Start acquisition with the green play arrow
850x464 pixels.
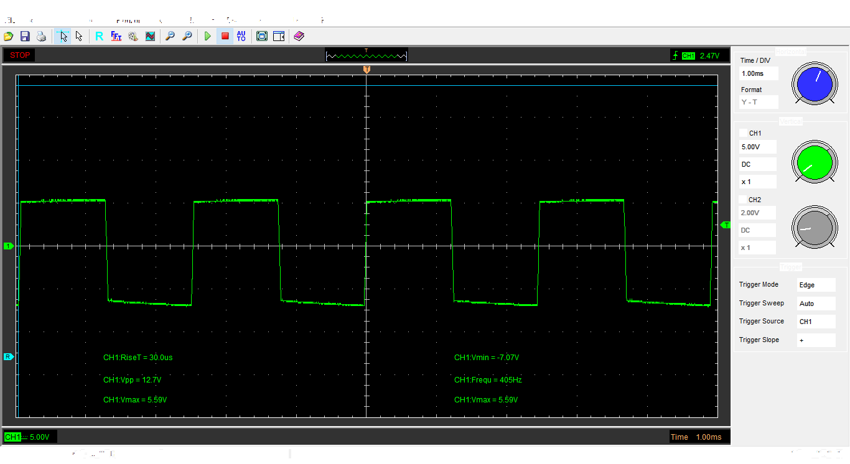pyautogui.click(x=207, y=36)
